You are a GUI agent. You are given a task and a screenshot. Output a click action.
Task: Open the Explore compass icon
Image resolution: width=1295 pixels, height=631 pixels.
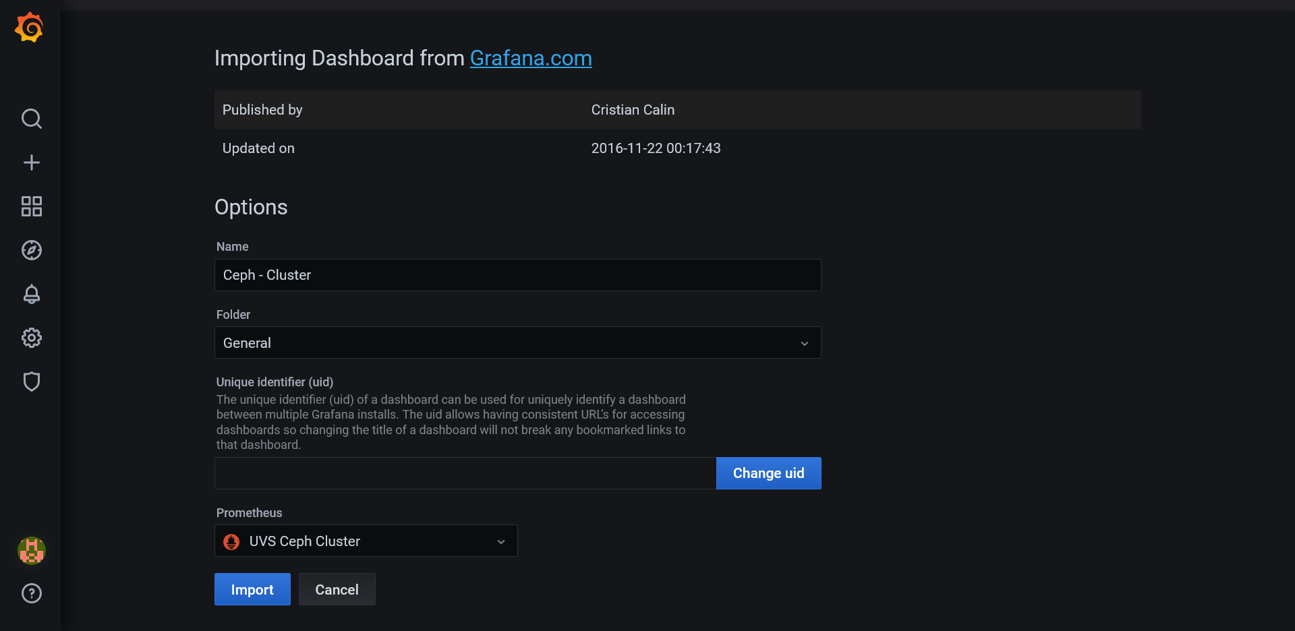32,250
